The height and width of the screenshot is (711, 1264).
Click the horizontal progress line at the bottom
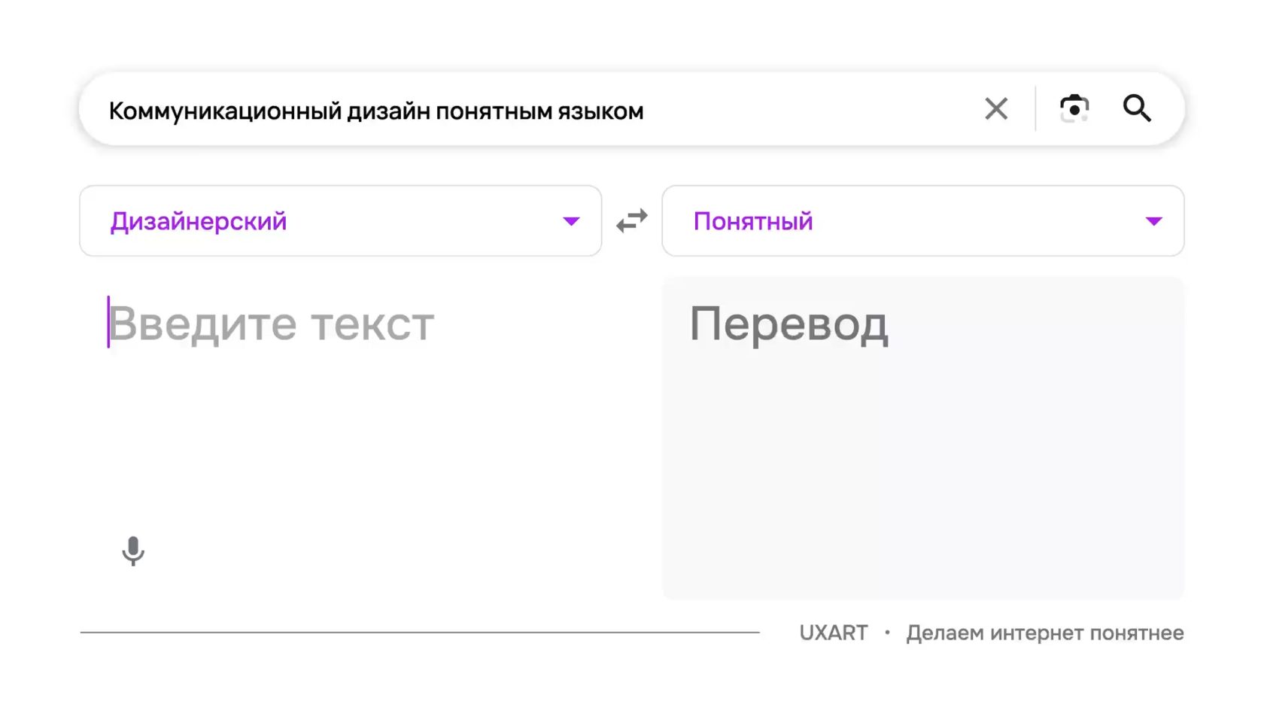coord(420,632)
